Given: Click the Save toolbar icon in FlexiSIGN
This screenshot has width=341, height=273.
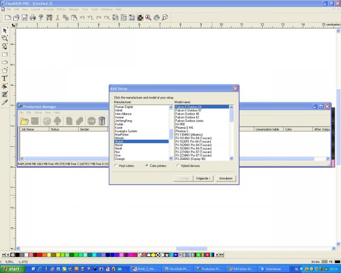Looking at the screenshot, I should point(24,17).
